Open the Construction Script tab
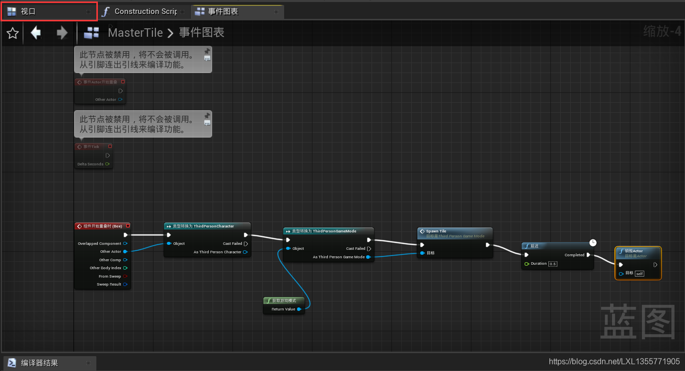Screen dimensions: 685x371 point(145,11)
